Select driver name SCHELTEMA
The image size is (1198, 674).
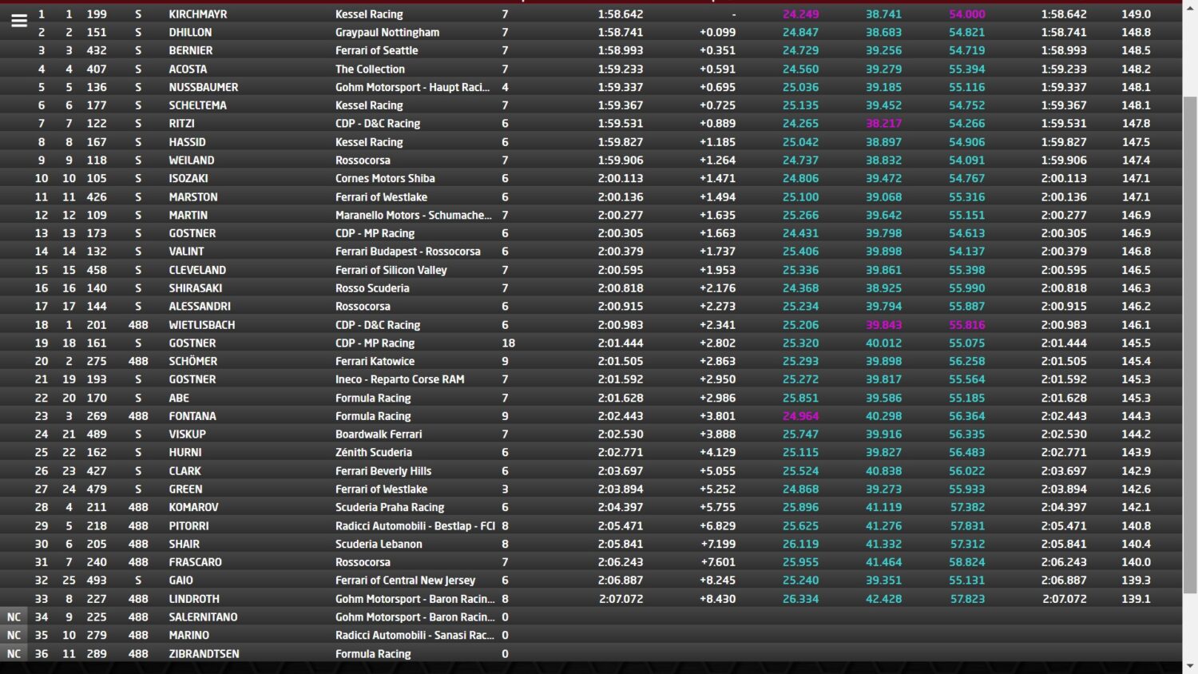click(197, 105)
